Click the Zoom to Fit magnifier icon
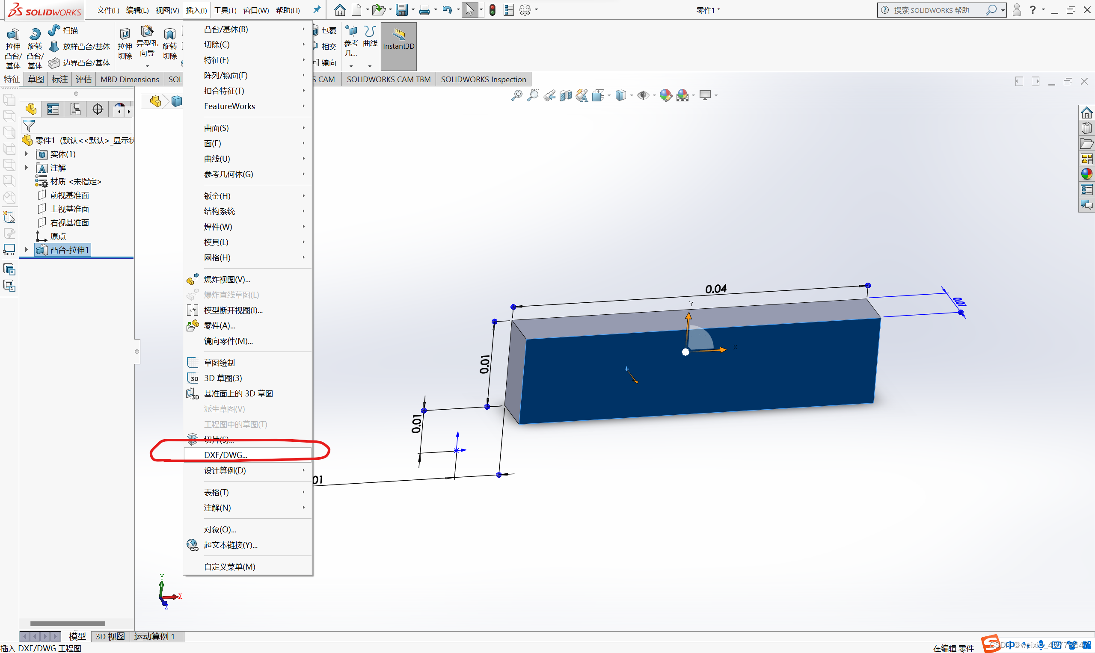This screenshot has height=653, width=1095. pyautogui.click(x=516, y=95)
